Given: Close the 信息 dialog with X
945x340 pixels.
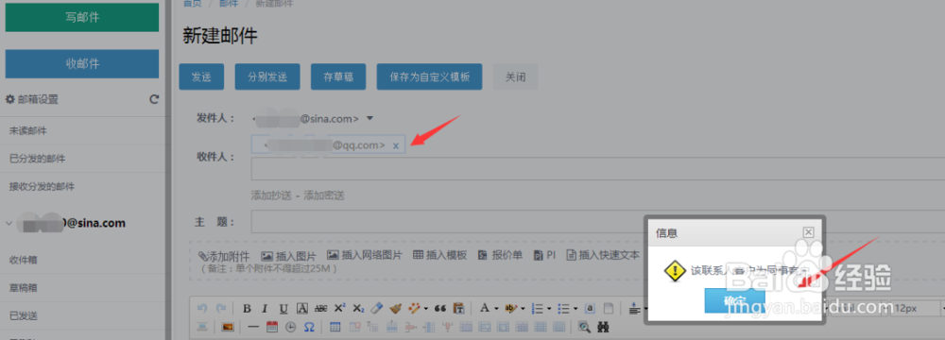Looking at the screenshot, I should coord(809,232).
